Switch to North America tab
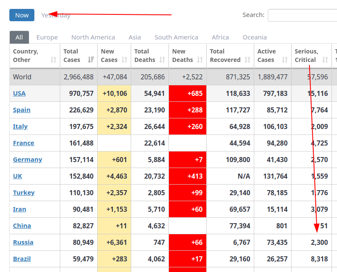The image size is (337, 272). click(93, 37)
